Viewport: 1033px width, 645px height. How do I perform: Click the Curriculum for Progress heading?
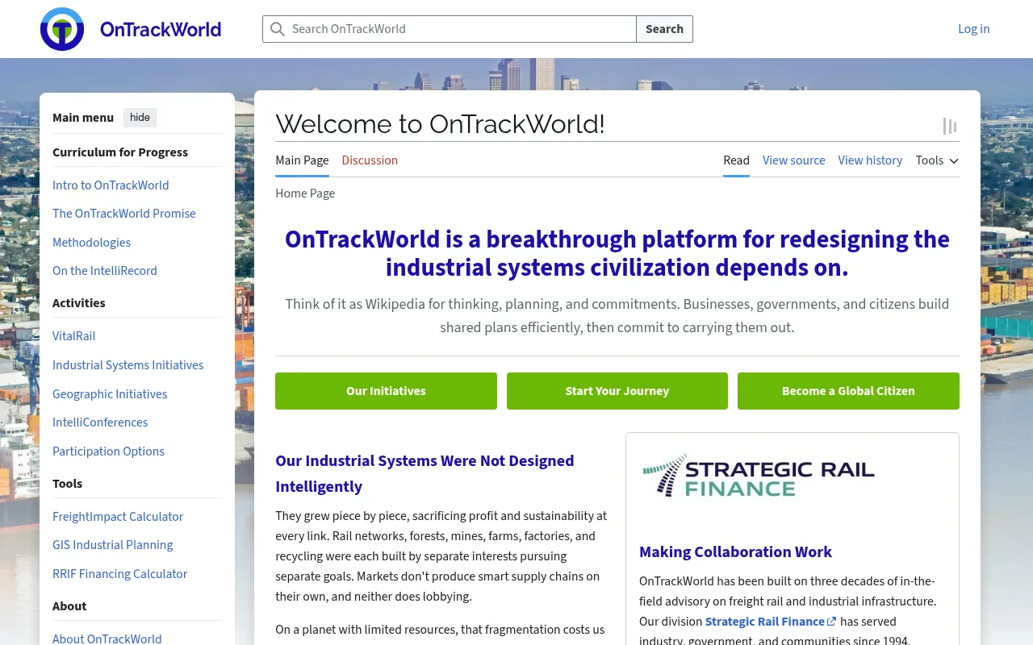[x=120, y=152]
